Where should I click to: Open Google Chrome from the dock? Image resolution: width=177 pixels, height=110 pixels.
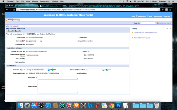click(111, 105)
